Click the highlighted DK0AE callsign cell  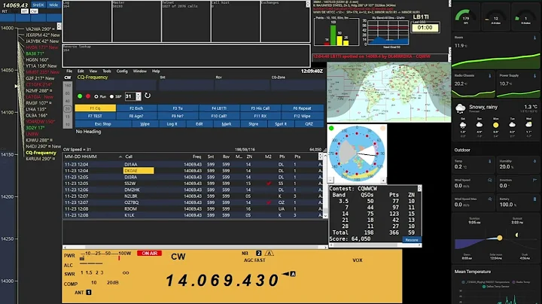(x=139, y=171)
